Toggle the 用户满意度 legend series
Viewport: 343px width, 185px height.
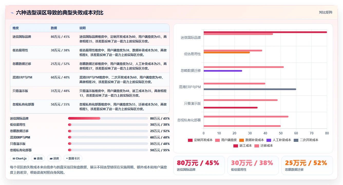click(226, 140)
